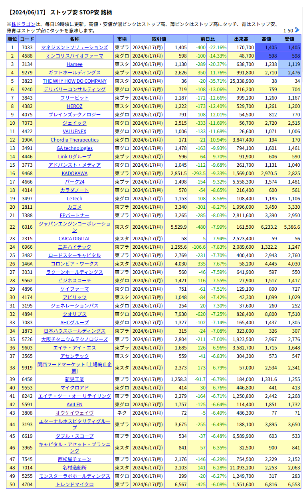The width and height of the screenshot is (303, 491).
Task: Click the 前日比 column header
Action: (x=208, y=39)
